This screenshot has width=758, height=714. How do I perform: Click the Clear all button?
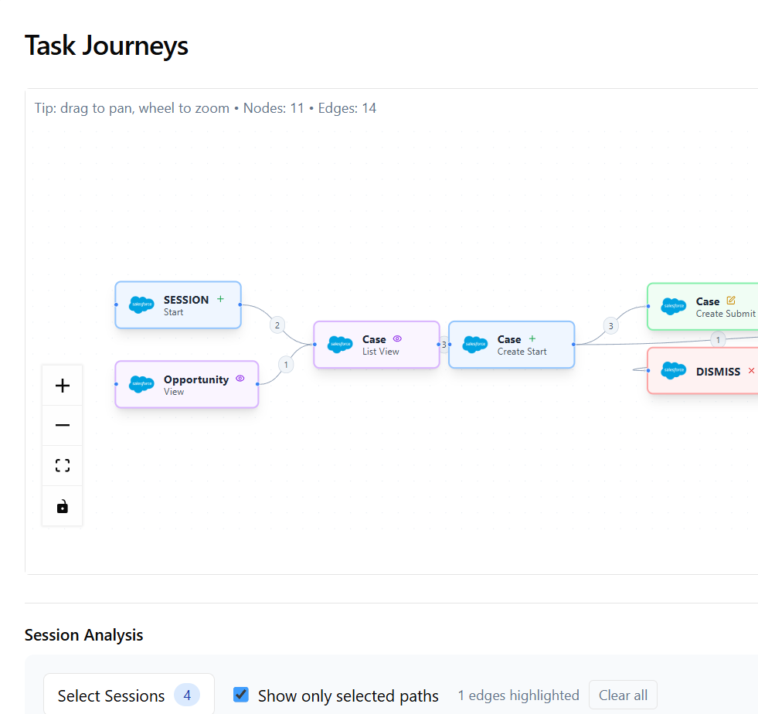623,695
